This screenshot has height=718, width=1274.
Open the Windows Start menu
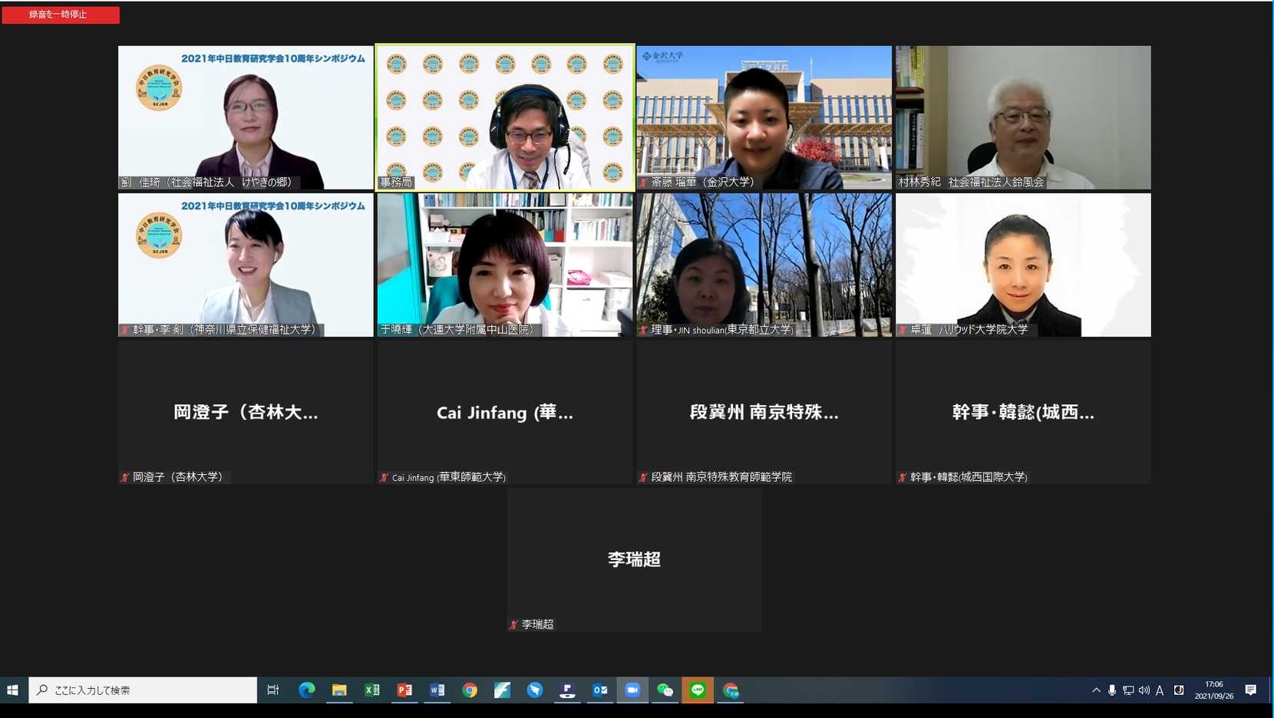(13, 690)
